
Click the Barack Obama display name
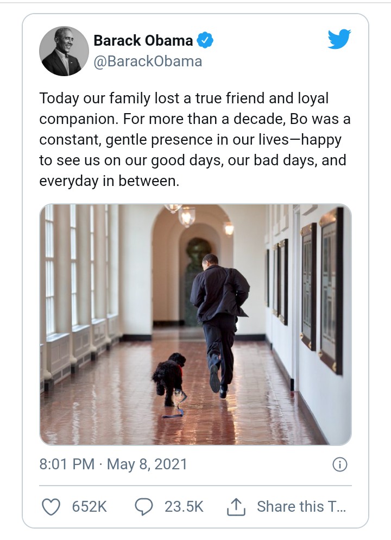143,40
